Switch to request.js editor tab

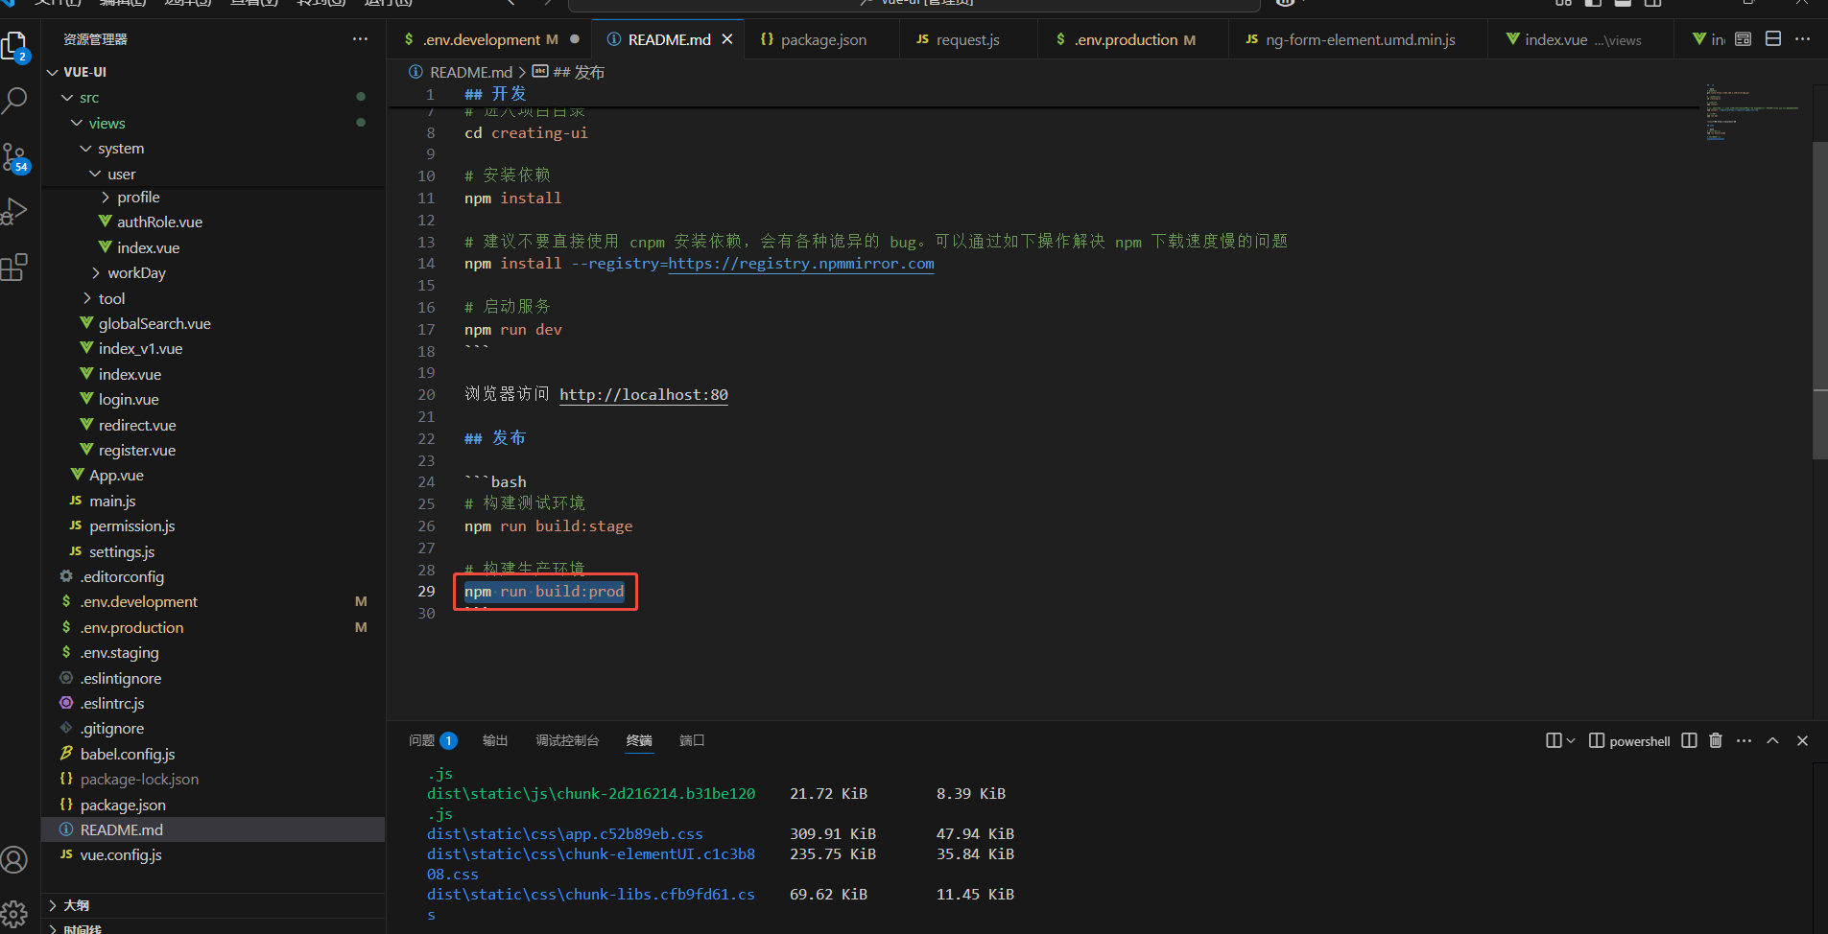(x=968, y=39)
